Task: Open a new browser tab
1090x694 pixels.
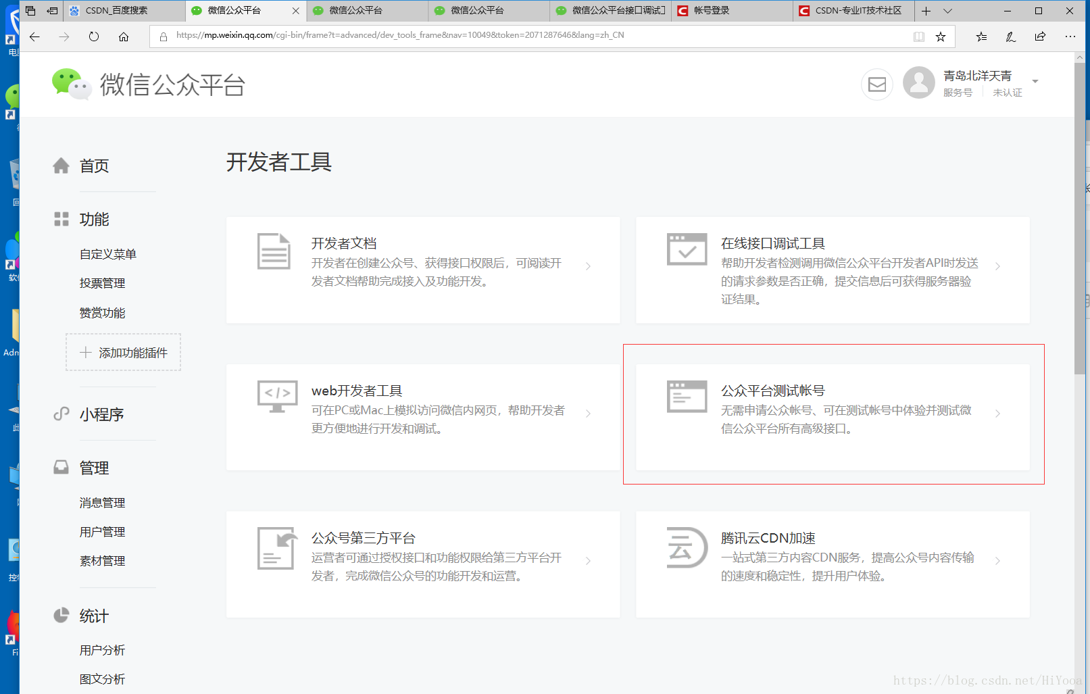Action: (926, 11)
